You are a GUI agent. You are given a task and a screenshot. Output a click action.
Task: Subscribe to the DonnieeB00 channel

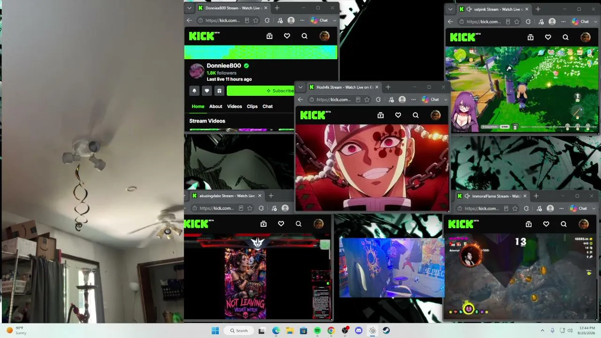[x=261, y=91]
